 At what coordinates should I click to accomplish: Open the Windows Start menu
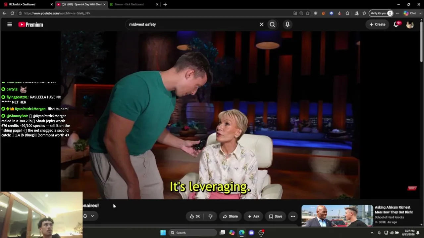coord(163,233)
